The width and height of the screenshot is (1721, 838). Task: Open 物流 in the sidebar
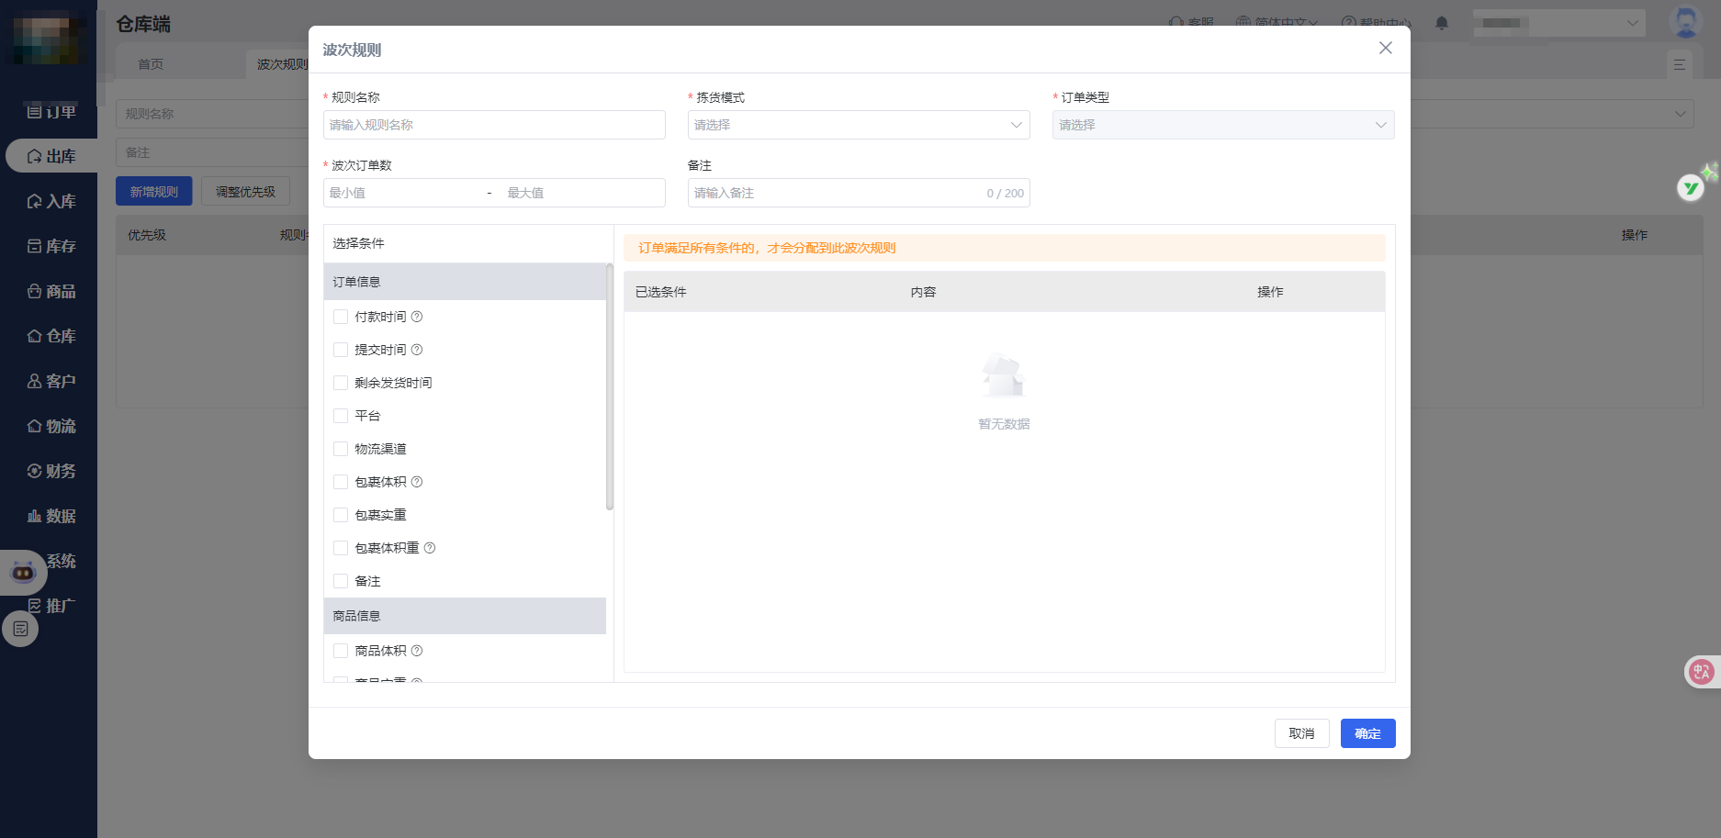[x=51, y=426]
